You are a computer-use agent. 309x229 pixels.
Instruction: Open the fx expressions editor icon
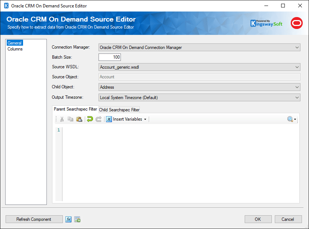(x=68, y=219)
